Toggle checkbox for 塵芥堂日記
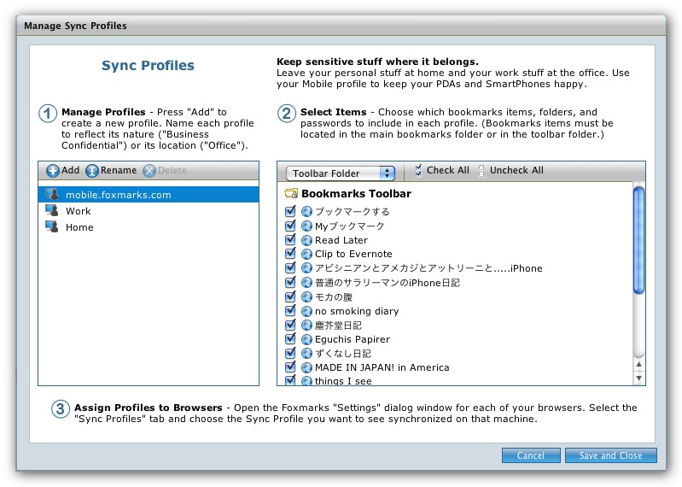Viewport: 682px width, 487px height. pos(290,324)
